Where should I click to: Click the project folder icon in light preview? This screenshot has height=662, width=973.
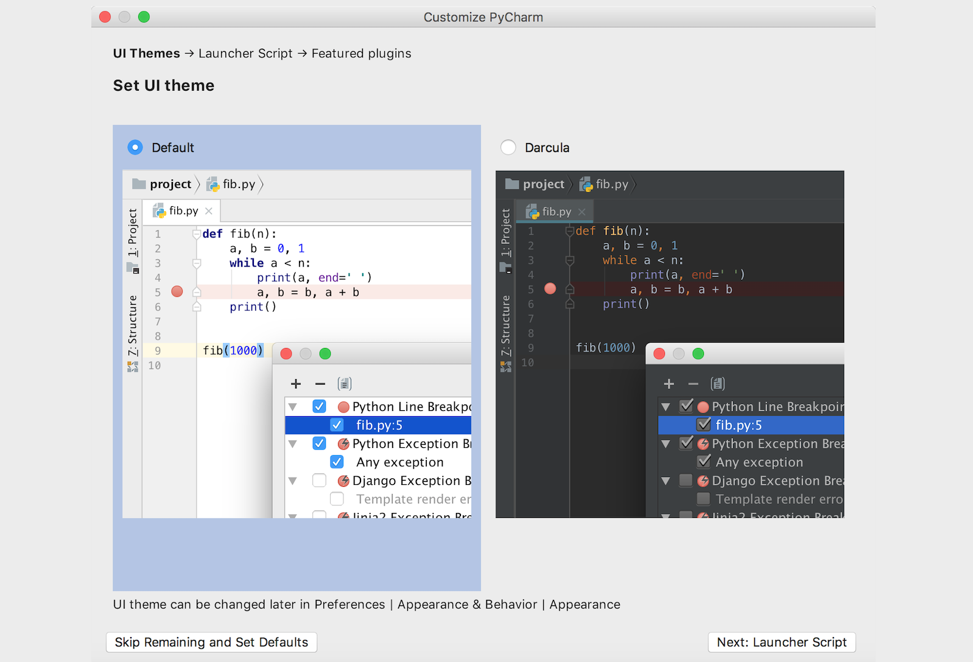[139, 184]
